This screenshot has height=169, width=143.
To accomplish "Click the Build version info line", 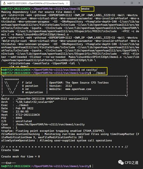I will [x=45, y=99].
